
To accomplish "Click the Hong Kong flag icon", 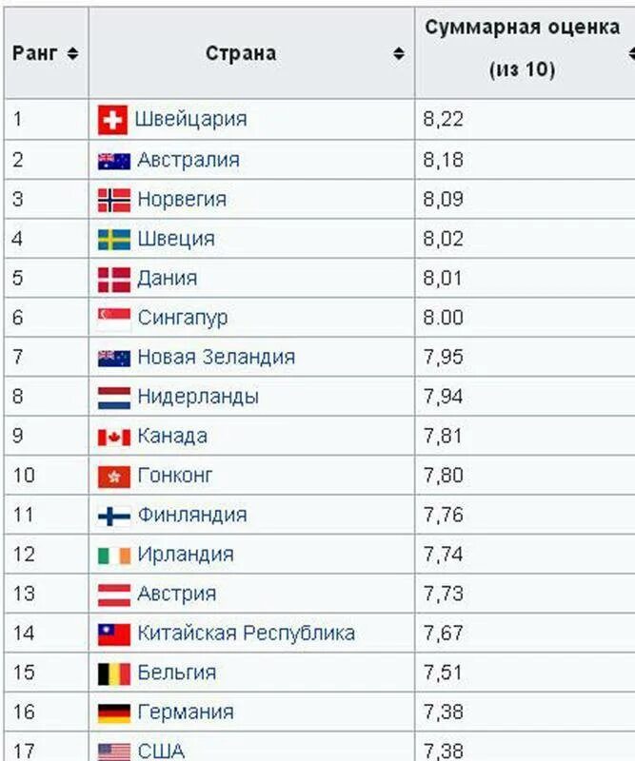I will click(114, 477).
